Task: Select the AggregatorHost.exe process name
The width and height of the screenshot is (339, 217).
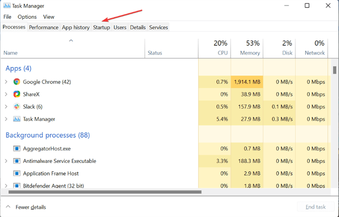Action: coord(46,149)
